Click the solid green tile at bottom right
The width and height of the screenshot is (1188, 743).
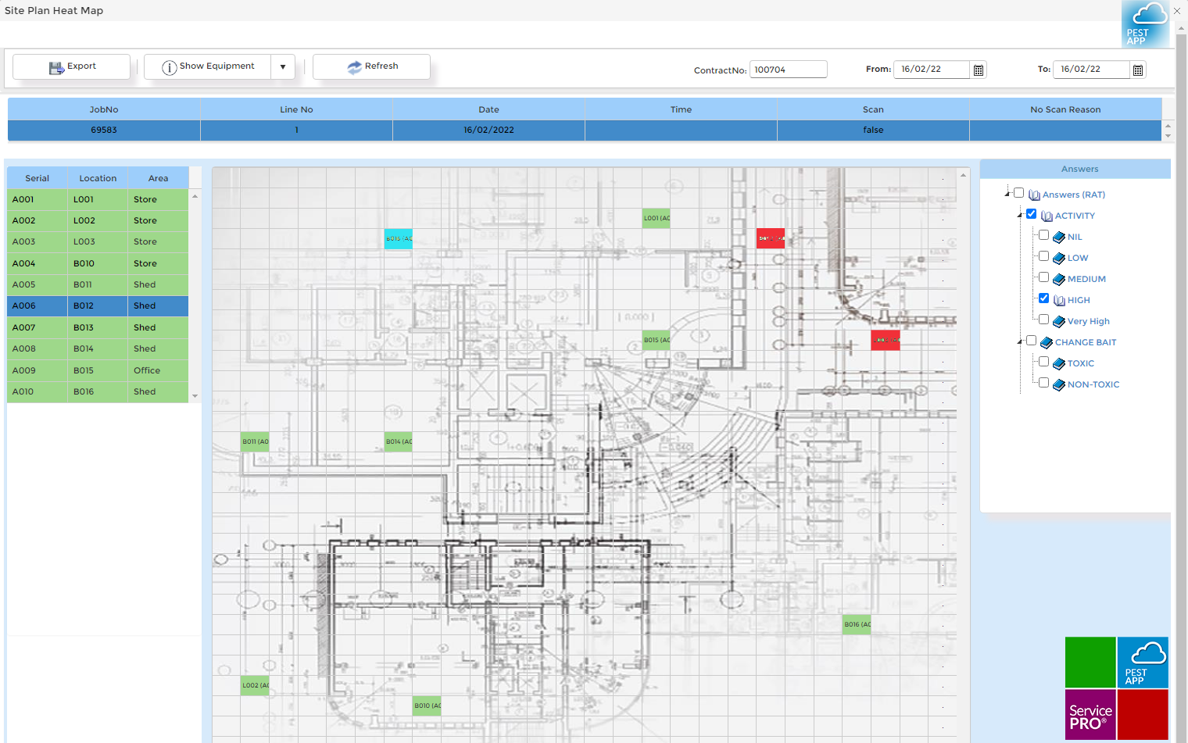[1090, 662]
